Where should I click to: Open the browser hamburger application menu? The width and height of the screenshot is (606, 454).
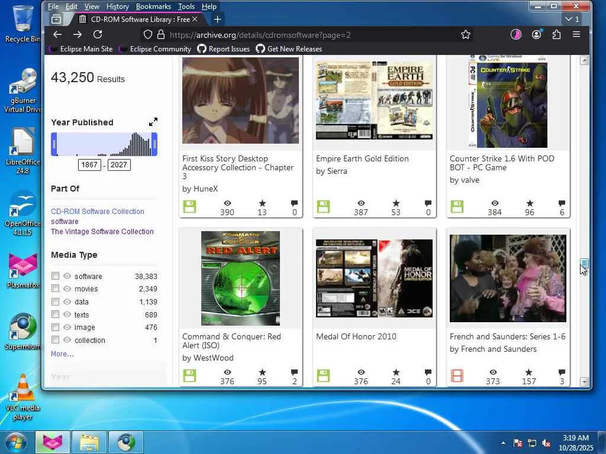coord(576,35)
